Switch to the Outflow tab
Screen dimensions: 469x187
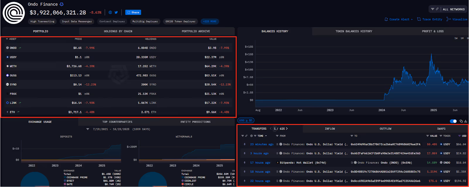click(x=385, y=129)
